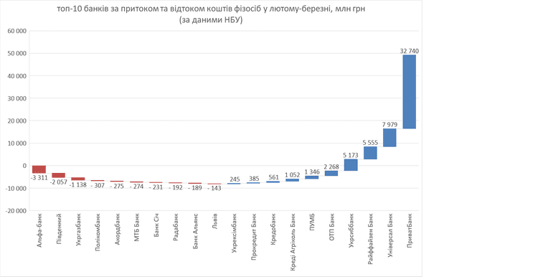This screenshot has height=277, width=548.
Task: Click the МТБ Банк axis label
Action: pyautogui.click(x=137, y=227)
